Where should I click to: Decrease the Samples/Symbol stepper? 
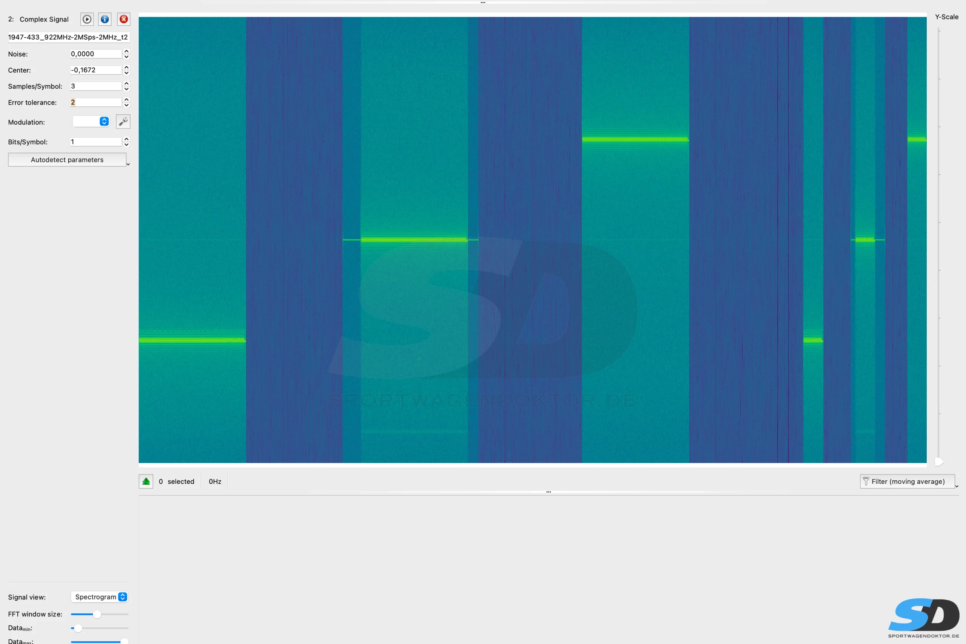tap(126, 89)
